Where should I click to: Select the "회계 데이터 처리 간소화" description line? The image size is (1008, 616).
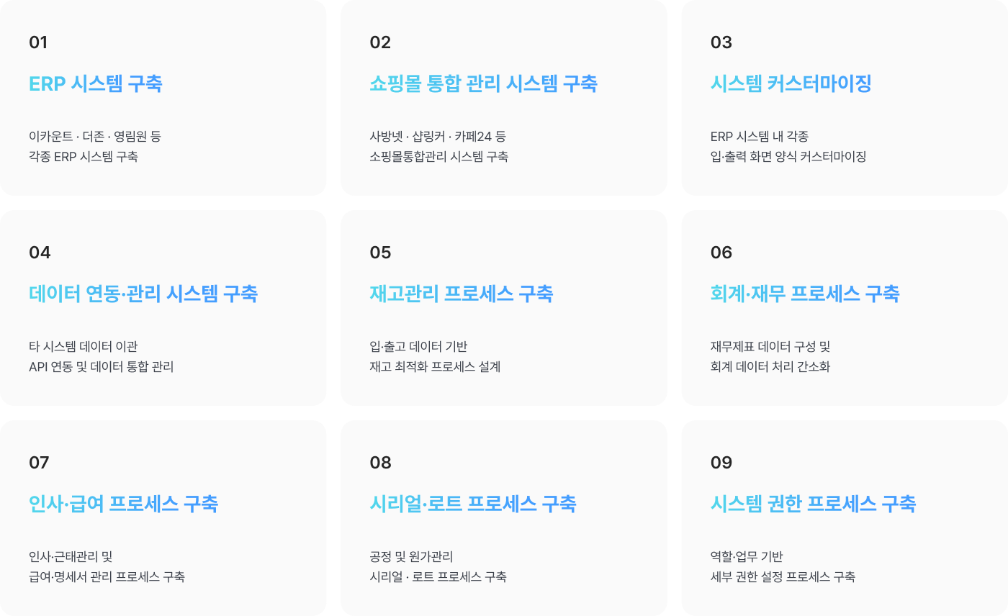pyautogui.click(x=770, y=366)
